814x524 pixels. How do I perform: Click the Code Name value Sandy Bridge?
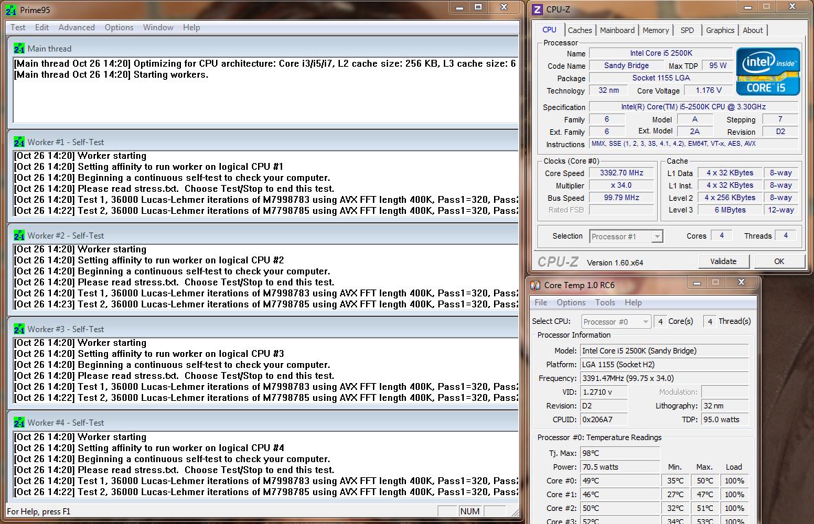[x=626, y=65]
